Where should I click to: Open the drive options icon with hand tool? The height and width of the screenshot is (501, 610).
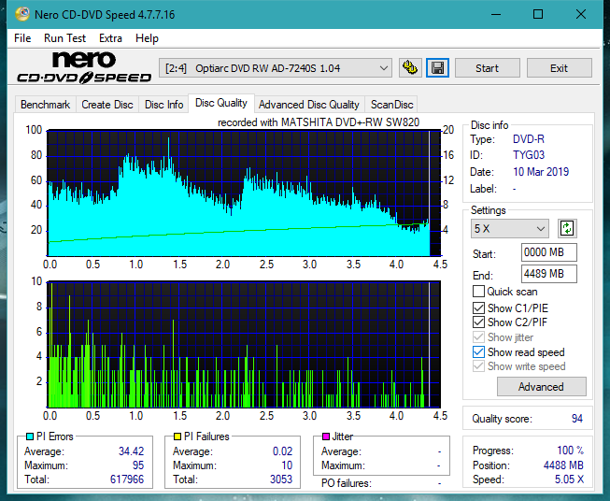click(x=410, y=68)
